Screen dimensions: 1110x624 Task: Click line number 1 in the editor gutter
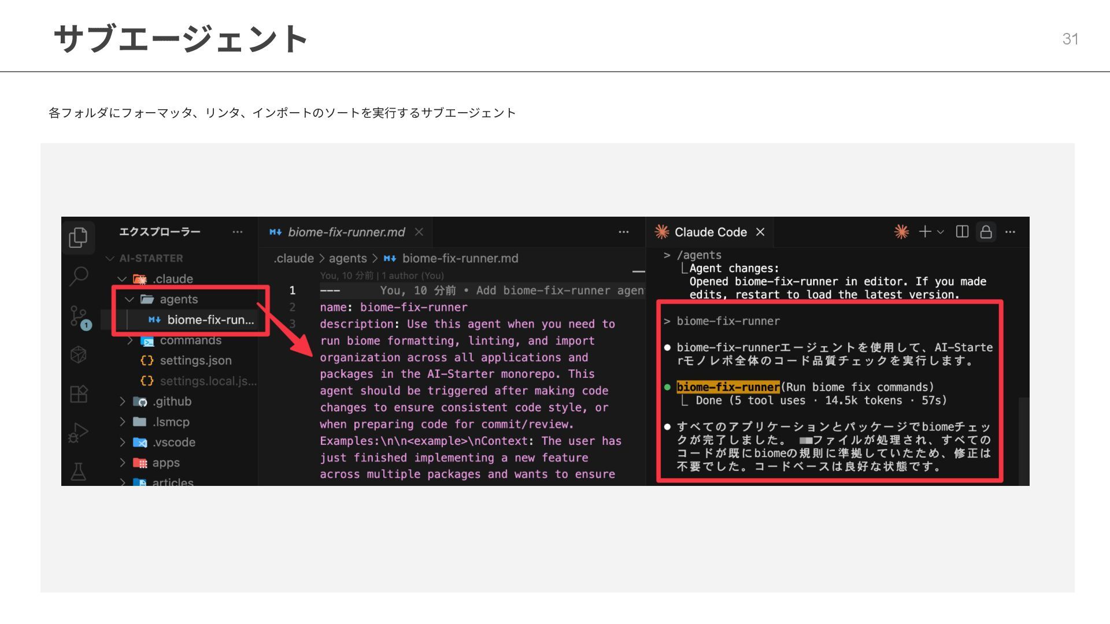293,290
